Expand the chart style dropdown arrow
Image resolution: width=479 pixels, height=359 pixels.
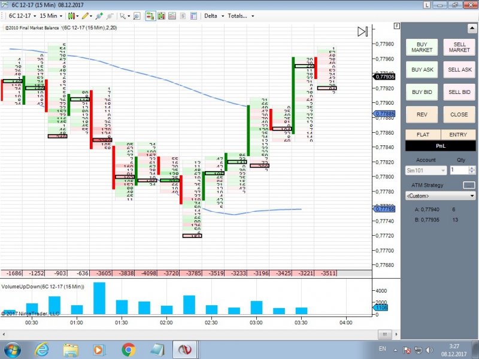click(x=77, y=16)
